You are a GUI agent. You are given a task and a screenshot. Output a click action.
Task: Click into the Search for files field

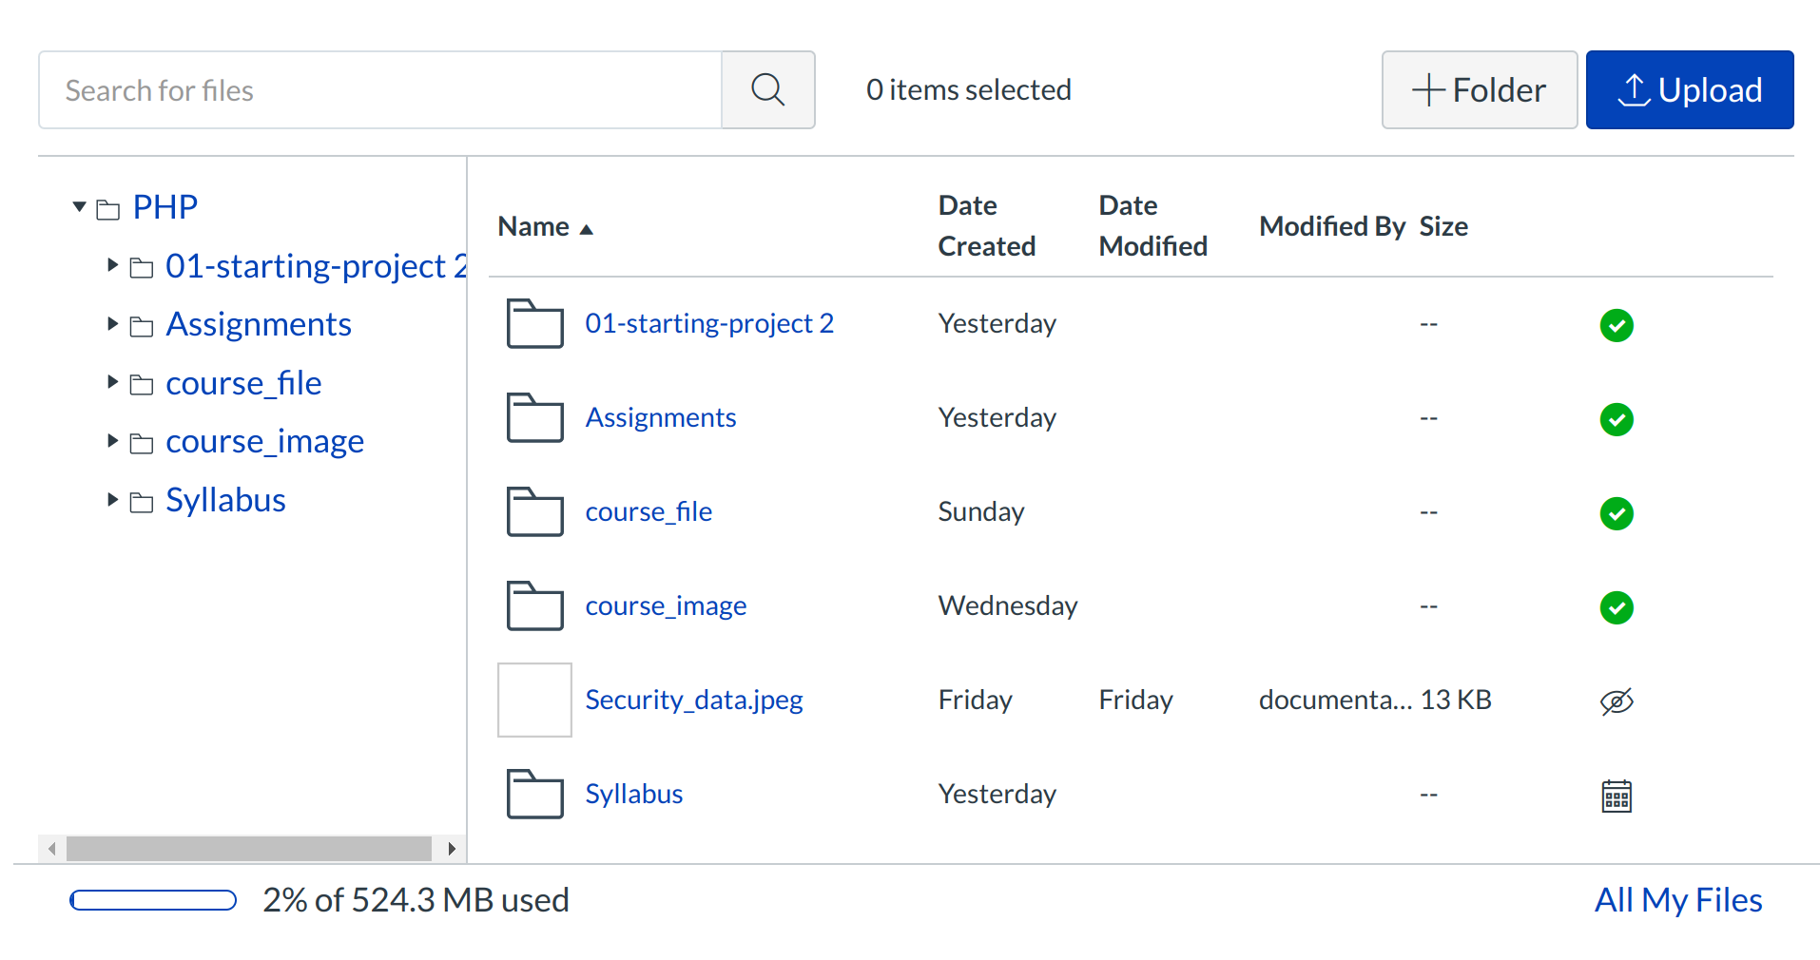pos(380,90)
